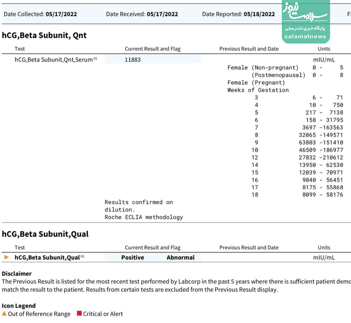This screenshot has height=323, width=351.
Task: Click the orange triangle in Icon Legend
Action: (x=4, y=314)
